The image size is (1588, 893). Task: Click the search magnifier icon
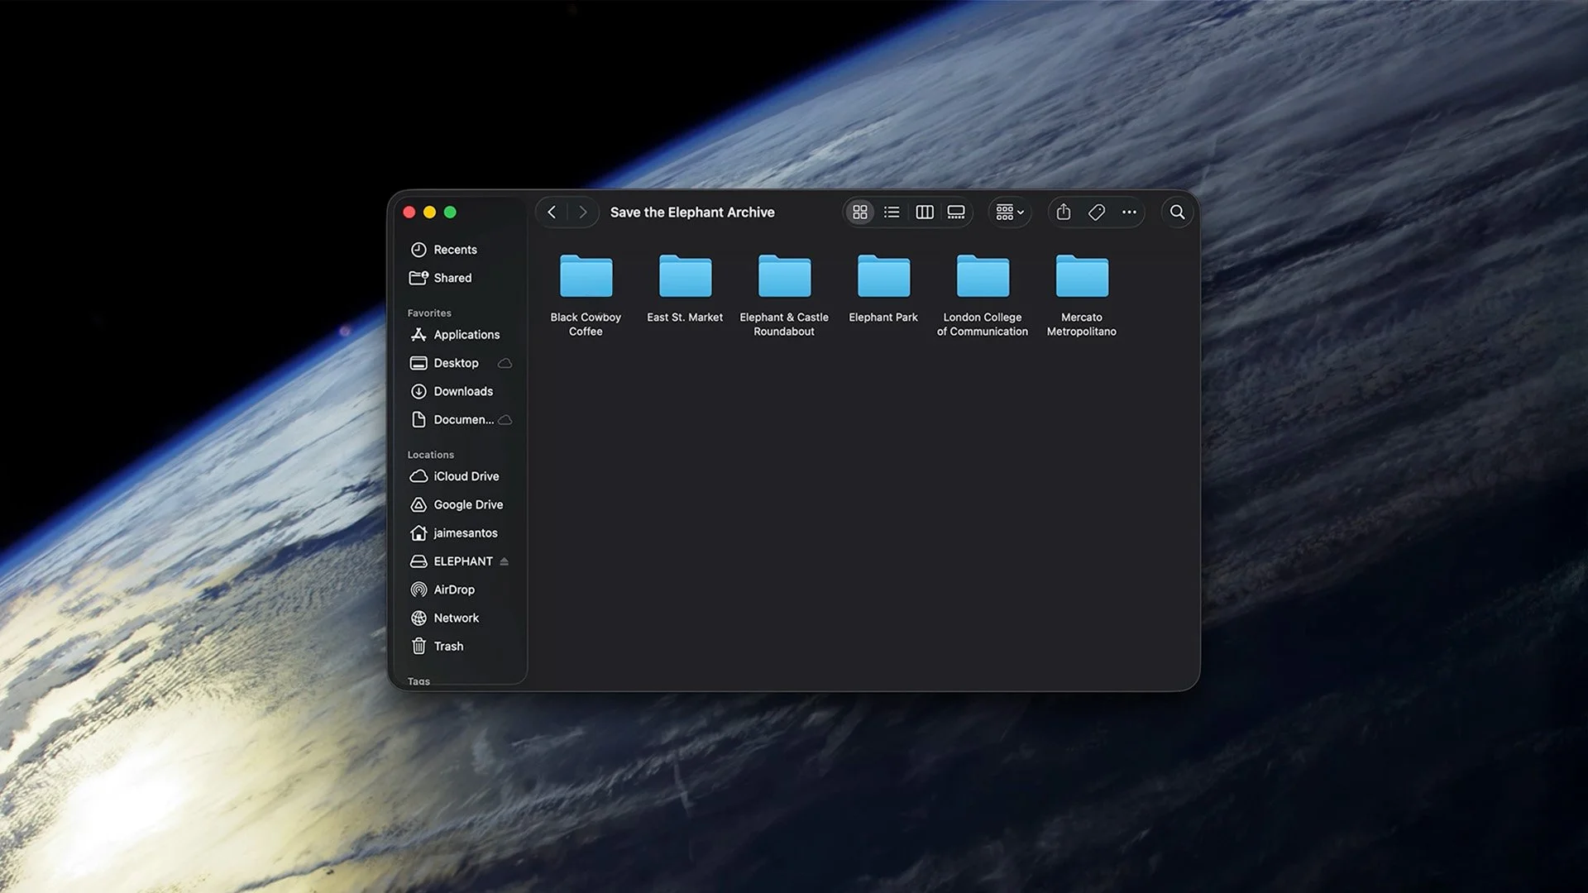1177,213
